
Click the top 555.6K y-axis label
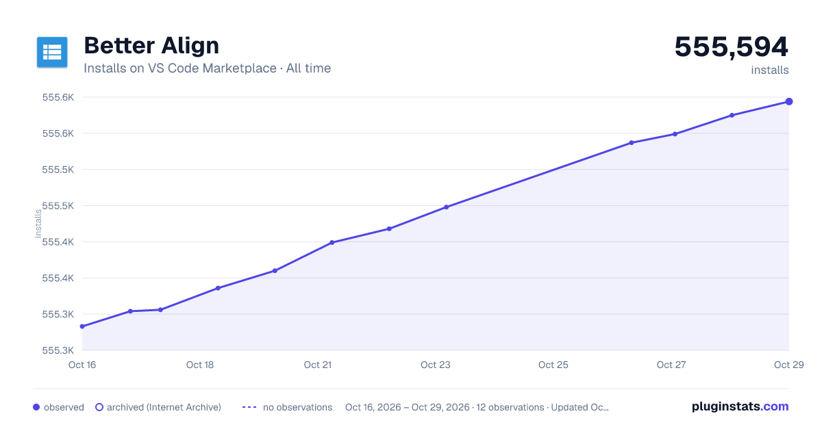[58, 97]
